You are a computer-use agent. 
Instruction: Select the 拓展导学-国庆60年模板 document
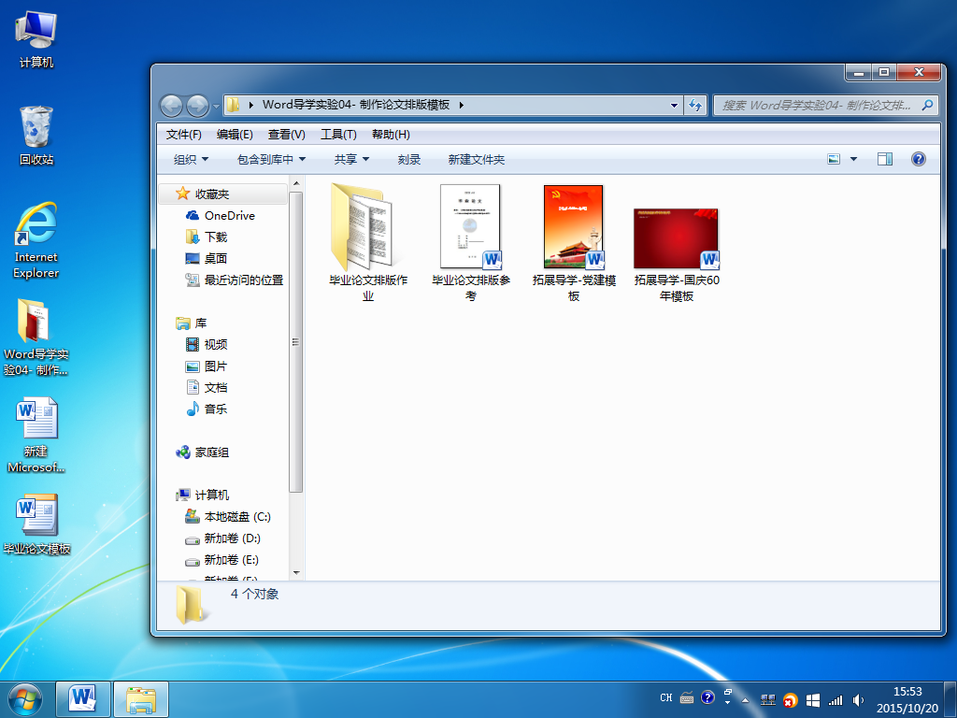click(677, 255)
